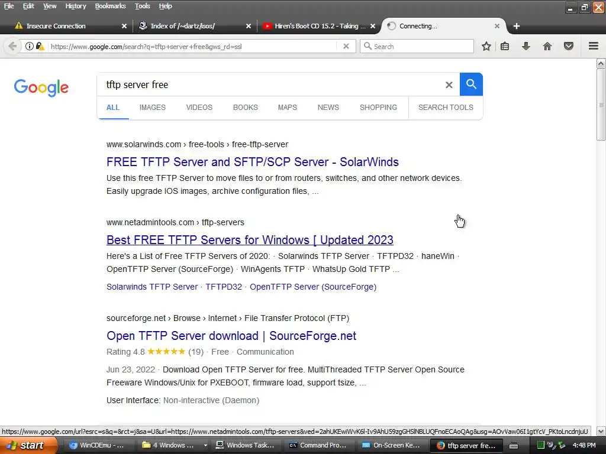The image size is (606, 454).
Task: Click the page scrollbar down arrow
Action: click(601, 431)
